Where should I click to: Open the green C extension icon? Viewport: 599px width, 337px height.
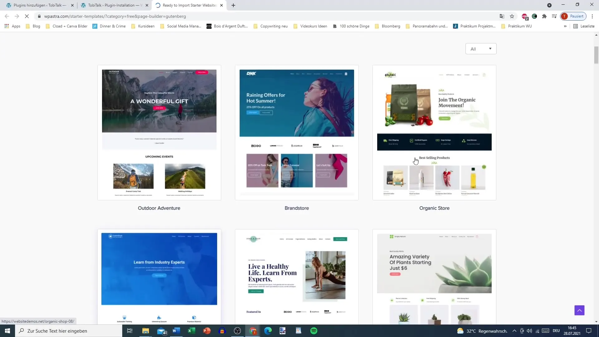tap(534, 16)
